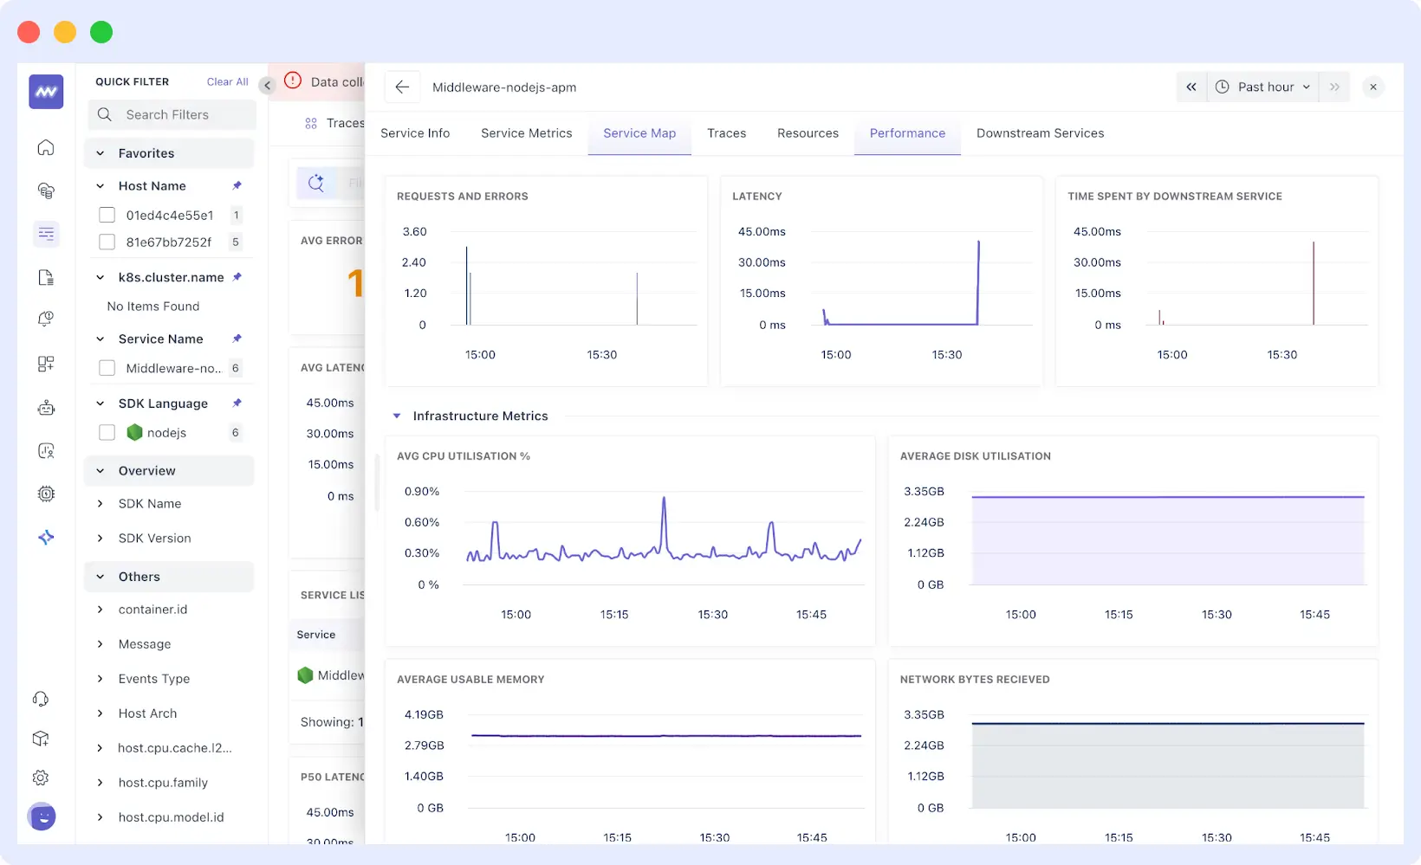This screenshot has height=865, width=1421.
Task: Open the Alerts bell icon in sidebar
Action: pos(45,319)
